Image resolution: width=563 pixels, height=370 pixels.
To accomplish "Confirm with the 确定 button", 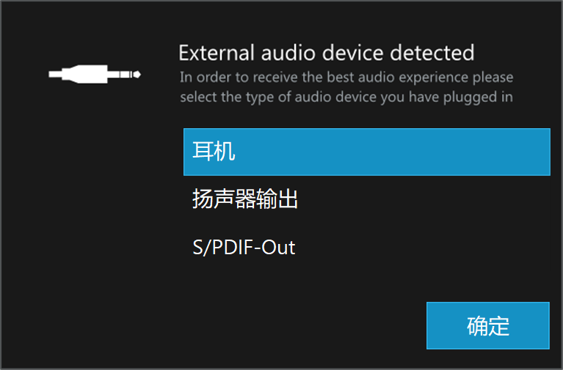I will [487, 325].
